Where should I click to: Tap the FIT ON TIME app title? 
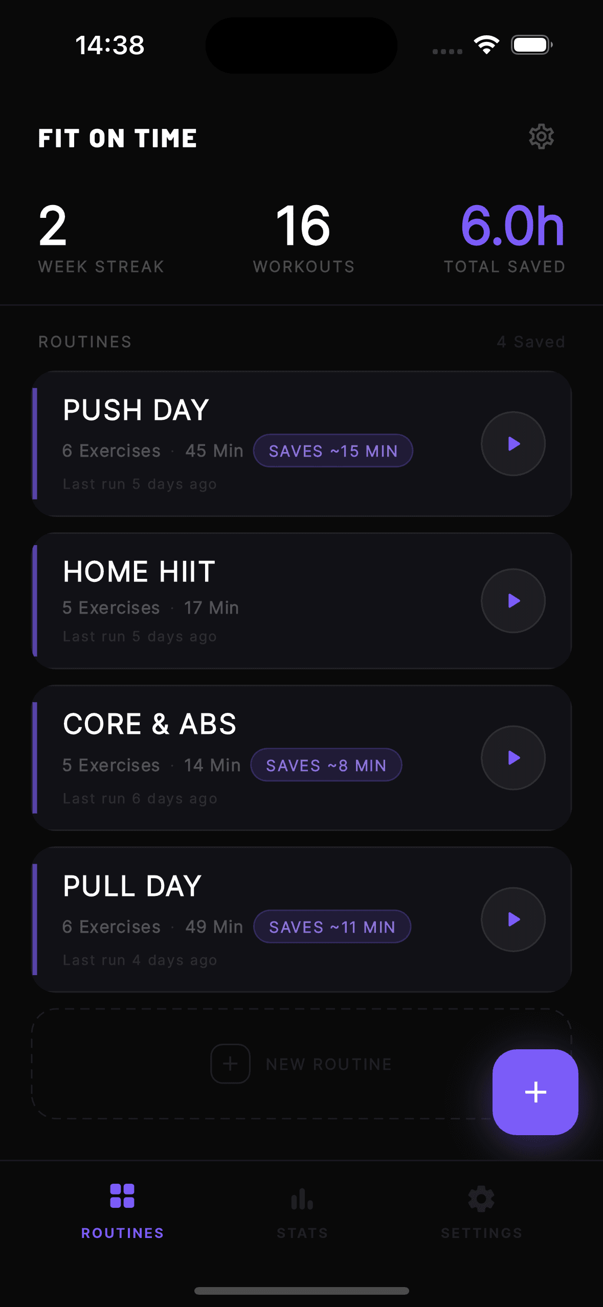point(118,138)
